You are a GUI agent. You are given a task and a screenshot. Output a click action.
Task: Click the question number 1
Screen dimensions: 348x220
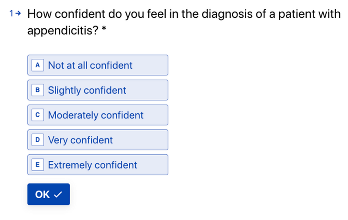click(x=11, y=14)
